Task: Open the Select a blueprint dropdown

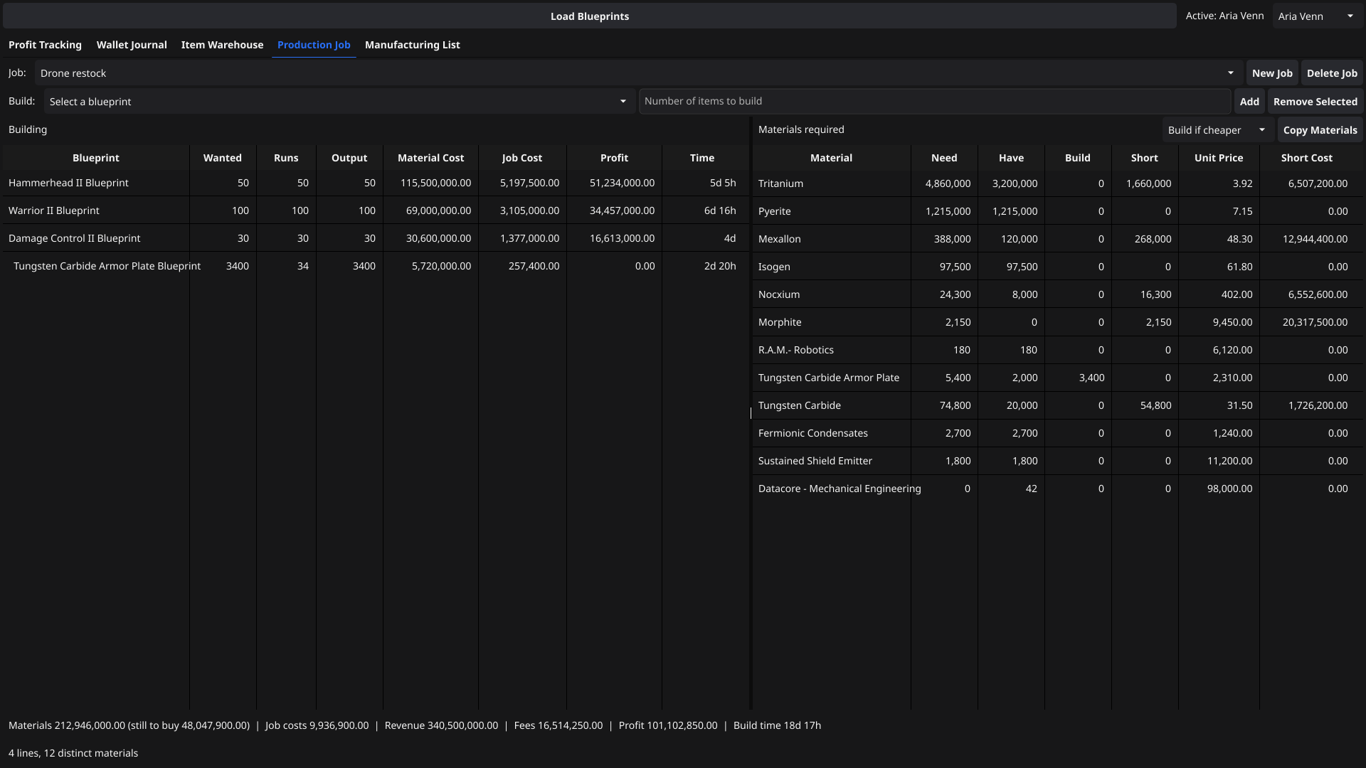Action: [x=339, y=102]
